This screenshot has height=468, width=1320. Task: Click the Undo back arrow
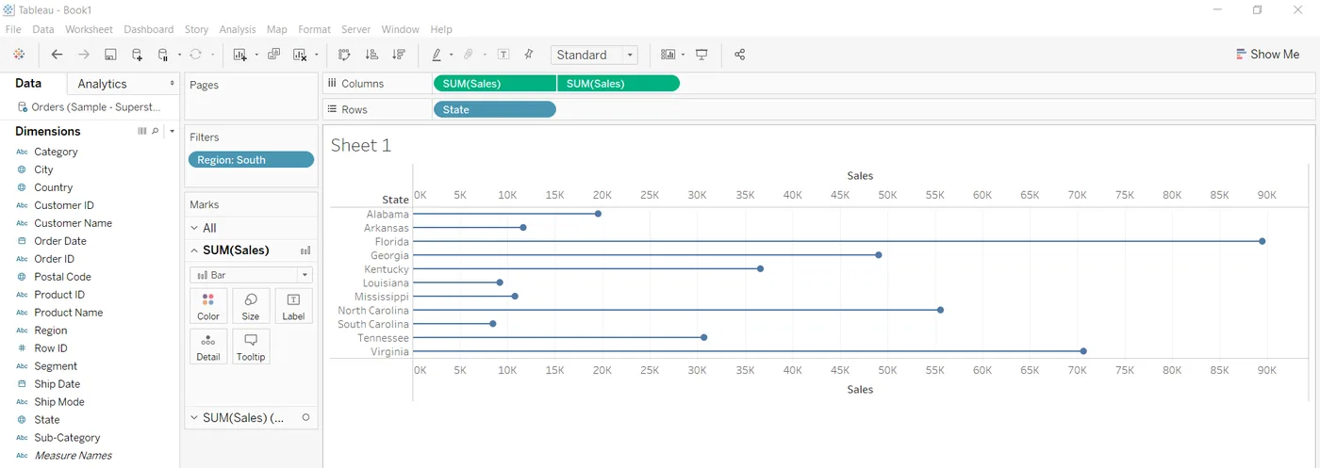(x=57, y=55)
